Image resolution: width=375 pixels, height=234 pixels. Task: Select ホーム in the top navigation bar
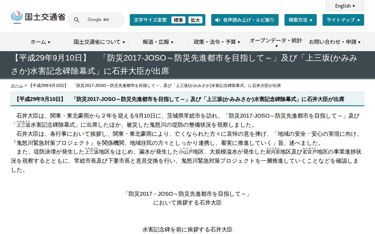pos(40,42)
